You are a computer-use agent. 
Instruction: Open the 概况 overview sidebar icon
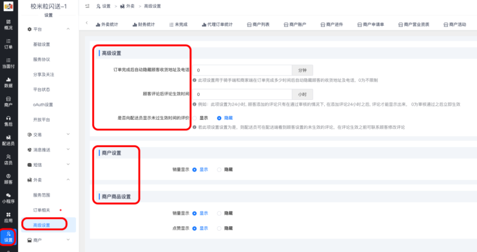coord(8,24)
